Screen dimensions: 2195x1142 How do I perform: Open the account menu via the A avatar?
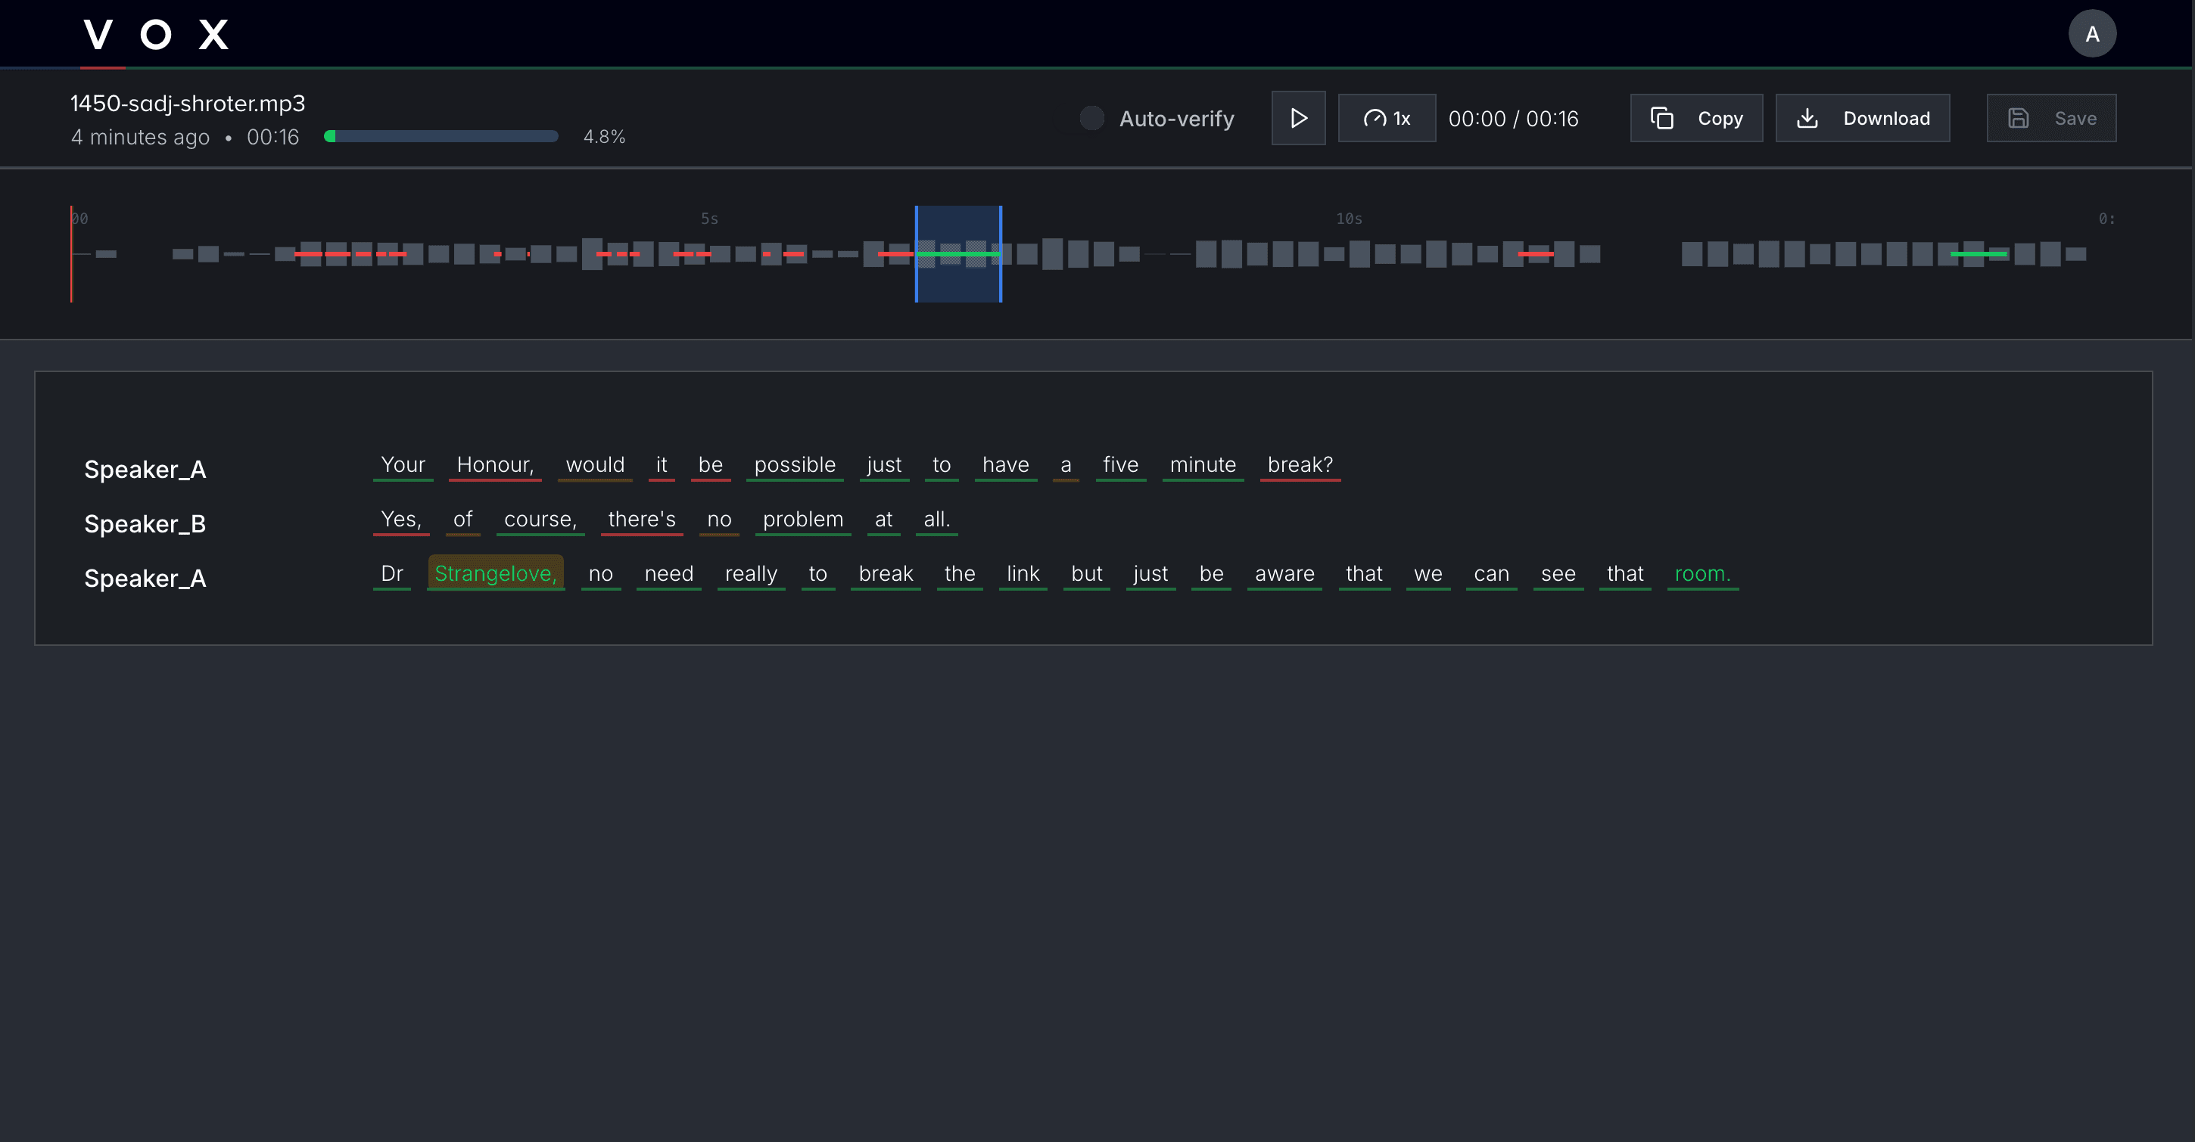coord(2093,33)
